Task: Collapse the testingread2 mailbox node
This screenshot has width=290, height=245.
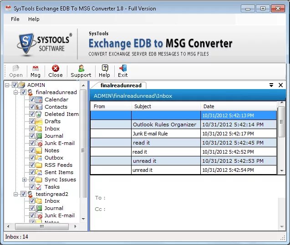Action: [x=16, y=194]
